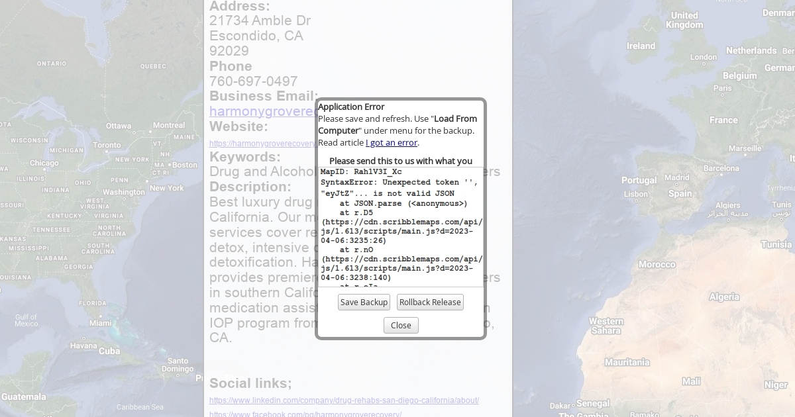Open the 'I got an error' article link
Viewport: 795px width, 417px height.
click(392, 142)
